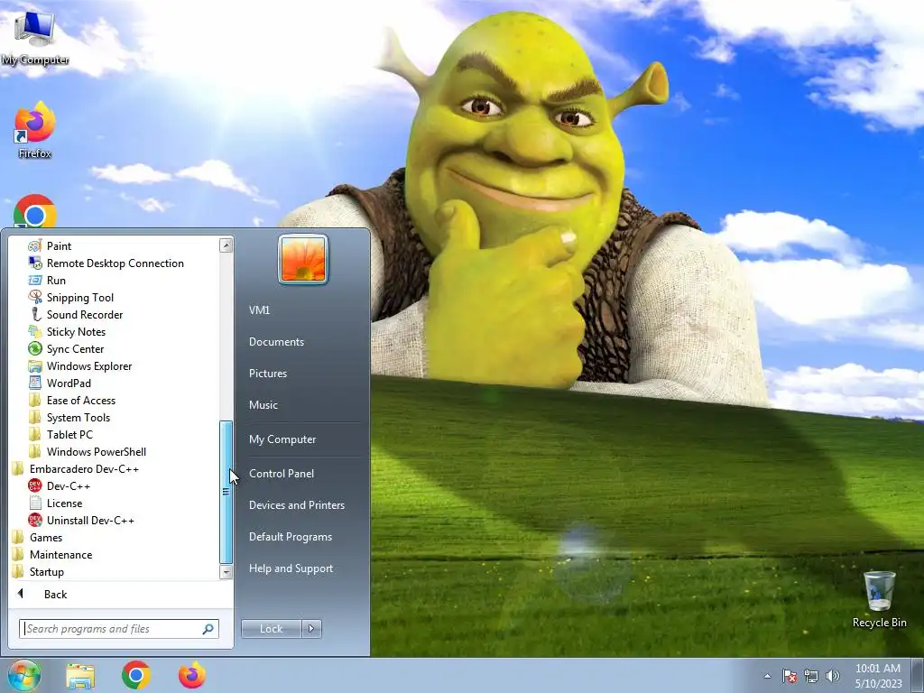
Task: Open Default Programs
Action: pyautogui.click(x=291, y=537)
